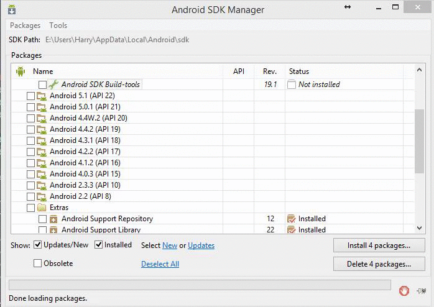
Task: Sort by the Rev. column header
Action: point(270,71)
